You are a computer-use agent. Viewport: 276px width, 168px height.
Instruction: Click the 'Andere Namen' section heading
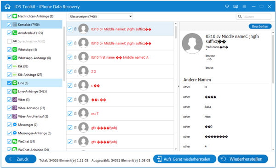click(197, 79)
